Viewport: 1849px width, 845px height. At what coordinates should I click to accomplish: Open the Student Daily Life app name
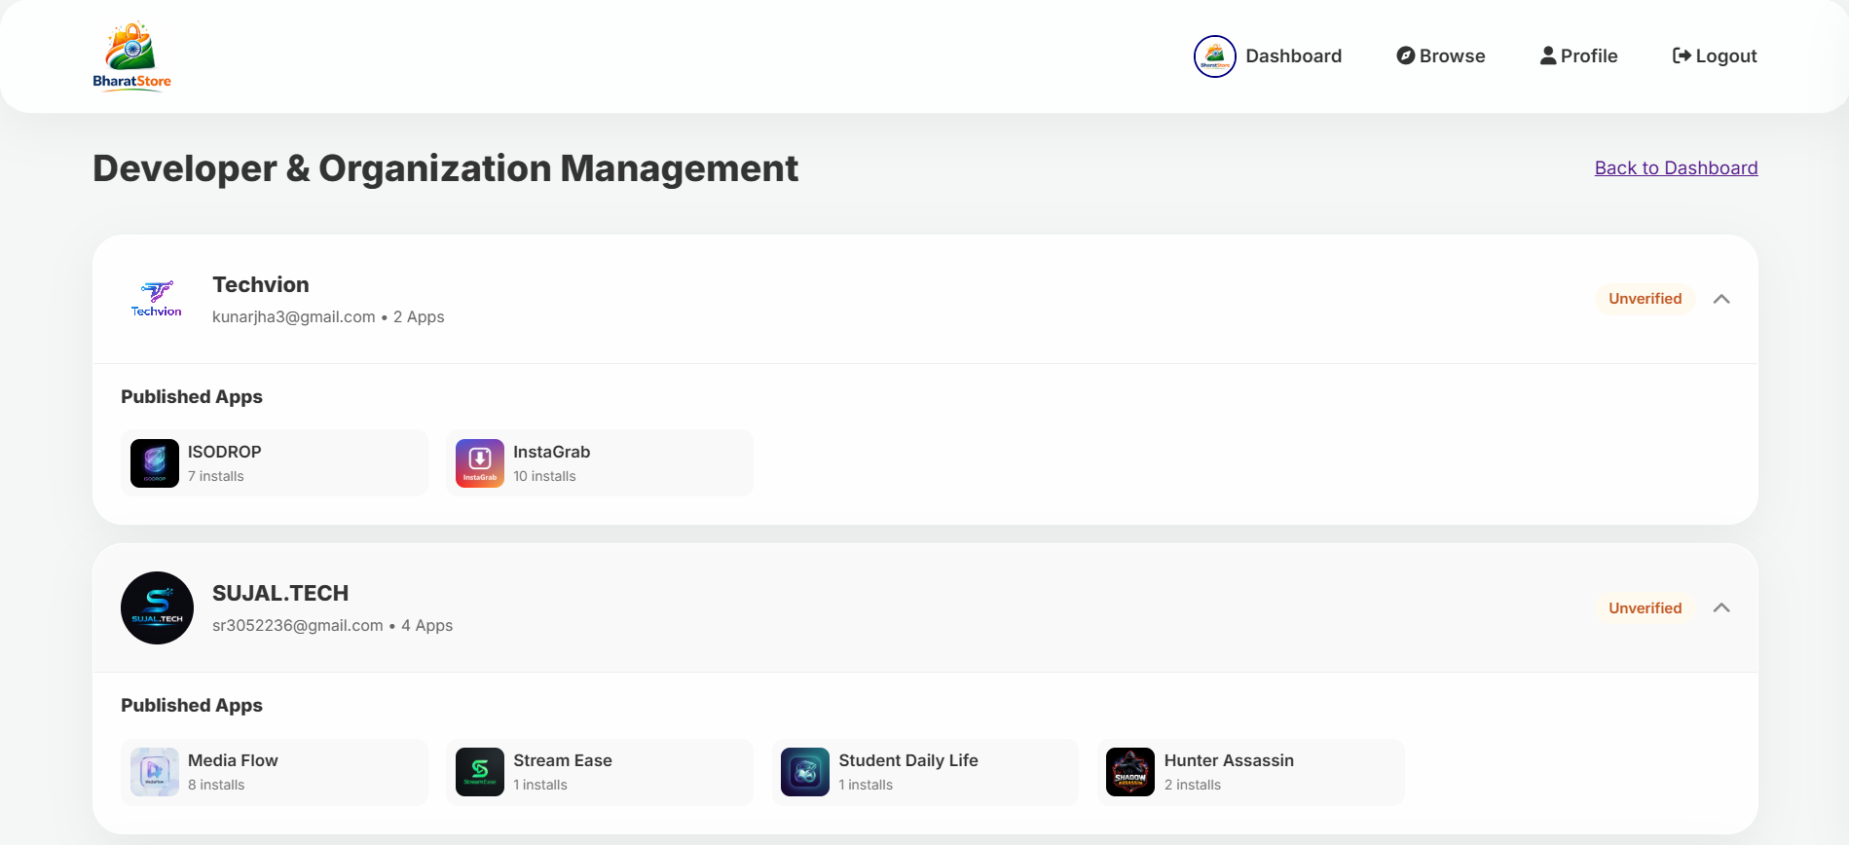pyautogui.click(x=908, y=760)
